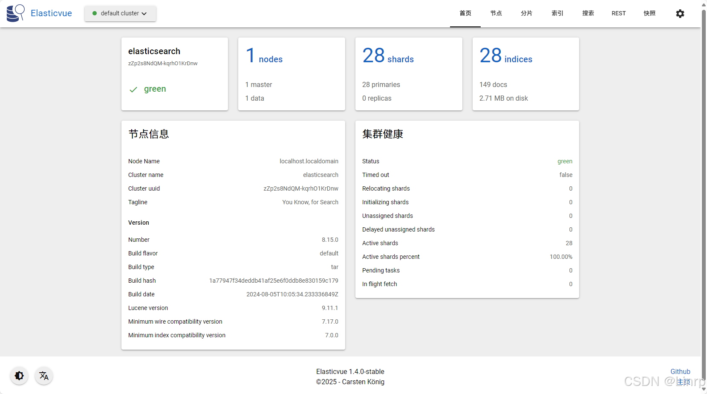Select the Cluster name value elasticsearch
Image resolution: width=707 pixels, height=394 pixels.
321,175
